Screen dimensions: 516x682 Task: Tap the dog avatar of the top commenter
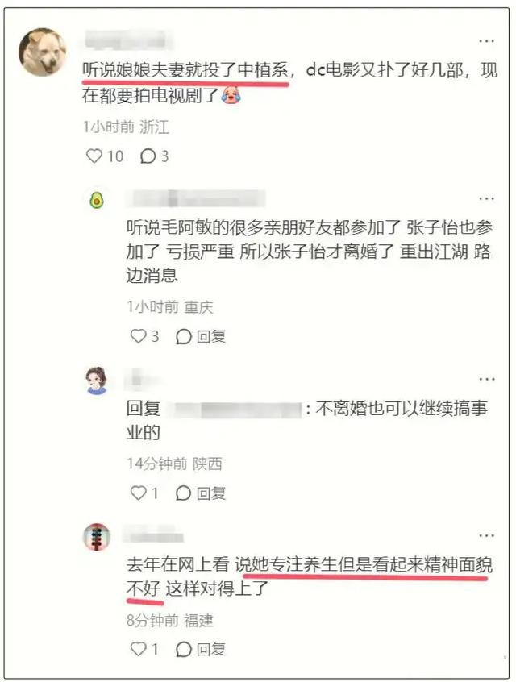coord(42,52)
